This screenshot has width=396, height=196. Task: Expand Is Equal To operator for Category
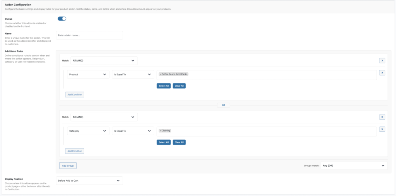[133, 131]
